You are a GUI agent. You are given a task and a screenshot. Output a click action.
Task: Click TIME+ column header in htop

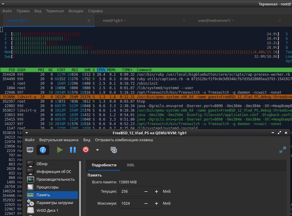pyautogui.click(x=127, y=70)
